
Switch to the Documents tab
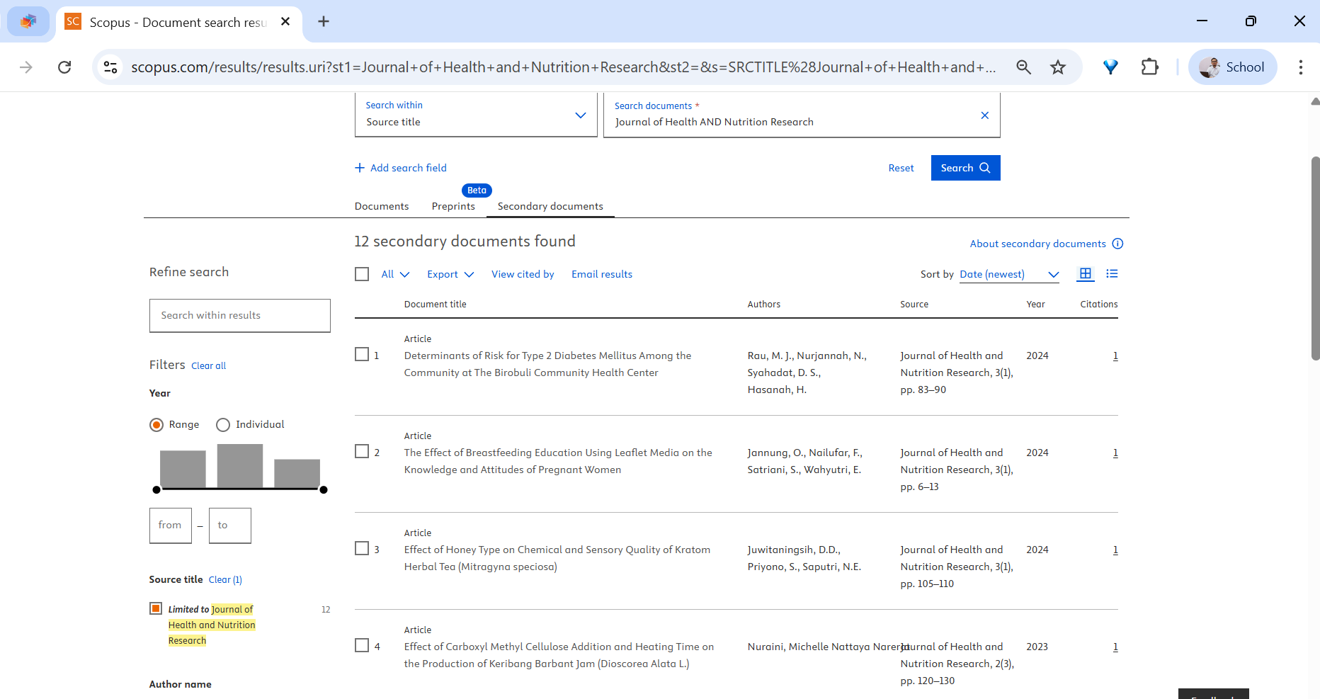tap(382, 206)
